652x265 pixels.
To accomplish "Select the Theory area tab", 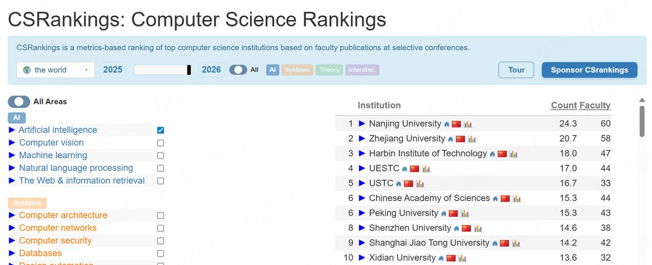I will [x=329, y=70].
